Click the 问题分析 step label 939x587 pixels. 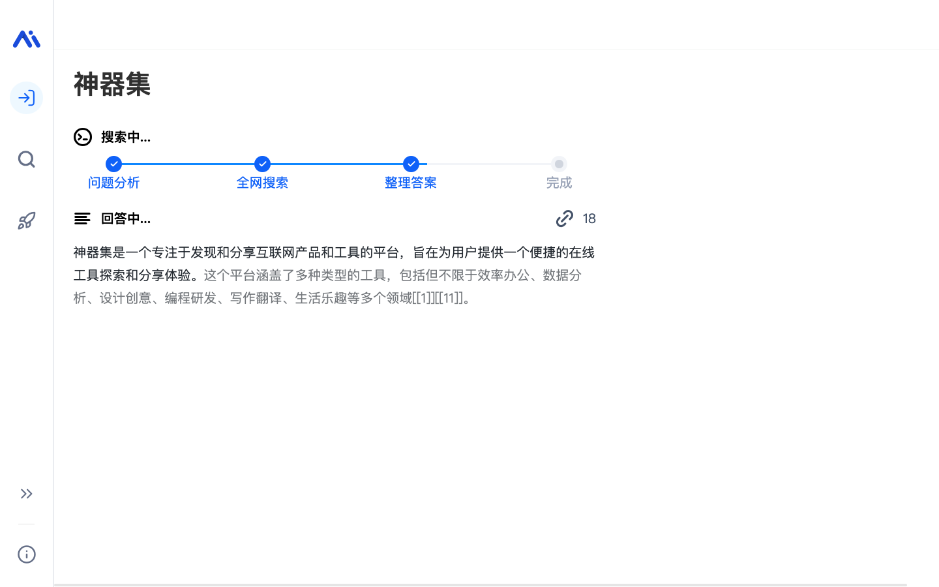tap(114, 183)
